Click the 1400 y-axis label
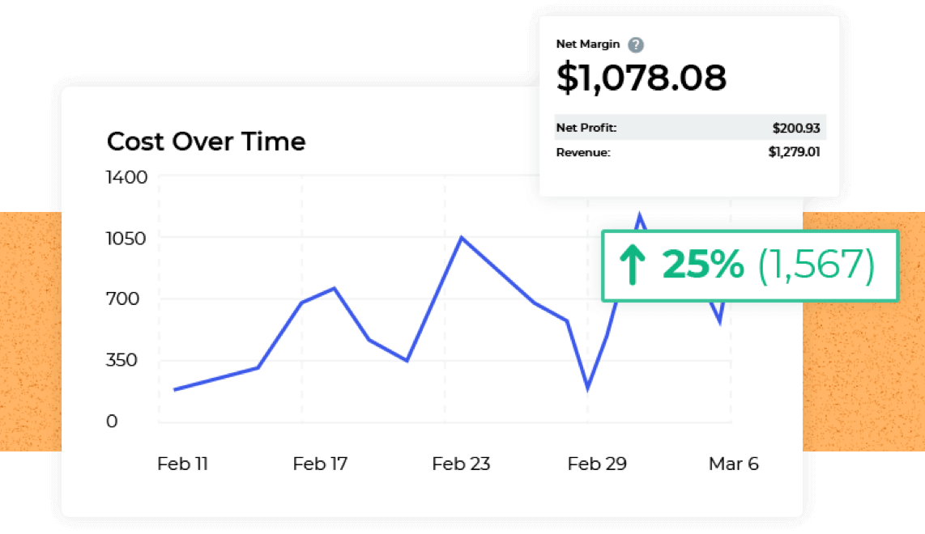The width and height of the screenshot is (925, 534). pyautogui.click(x=126, y=177)
